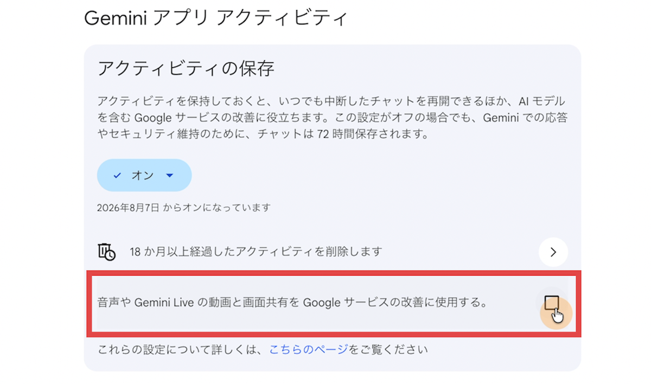
Task: Click the 2026年8月7日 からオンになっています date text
Action: point(184,208)
